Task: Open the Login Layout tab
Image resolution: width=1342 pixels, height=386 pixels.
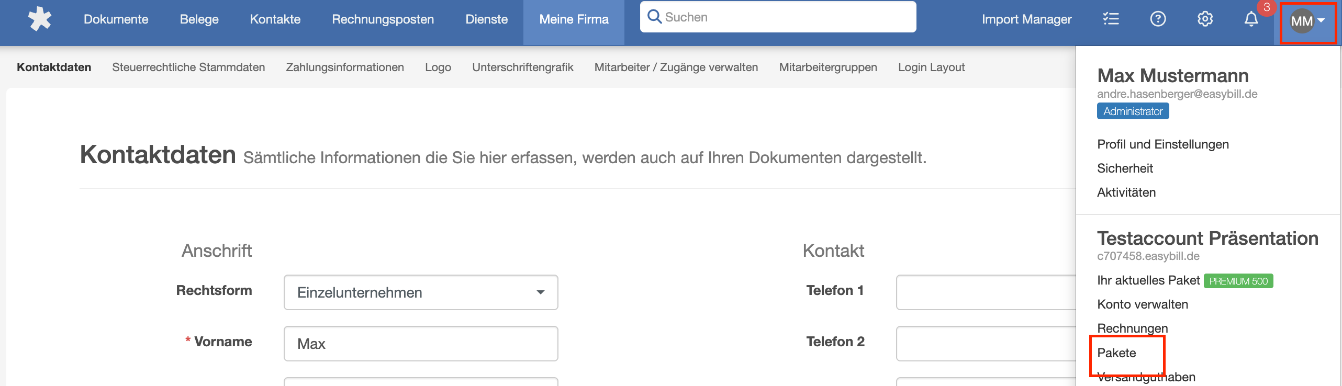Action: click(932, 67)
